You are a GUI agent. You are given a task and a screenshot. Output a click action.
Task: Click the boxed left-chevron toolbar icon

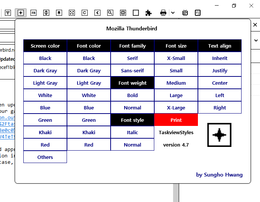(97, 13)
